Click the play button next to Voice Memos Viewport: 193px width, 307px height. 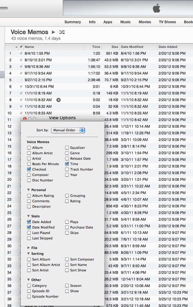click(53, 32)
